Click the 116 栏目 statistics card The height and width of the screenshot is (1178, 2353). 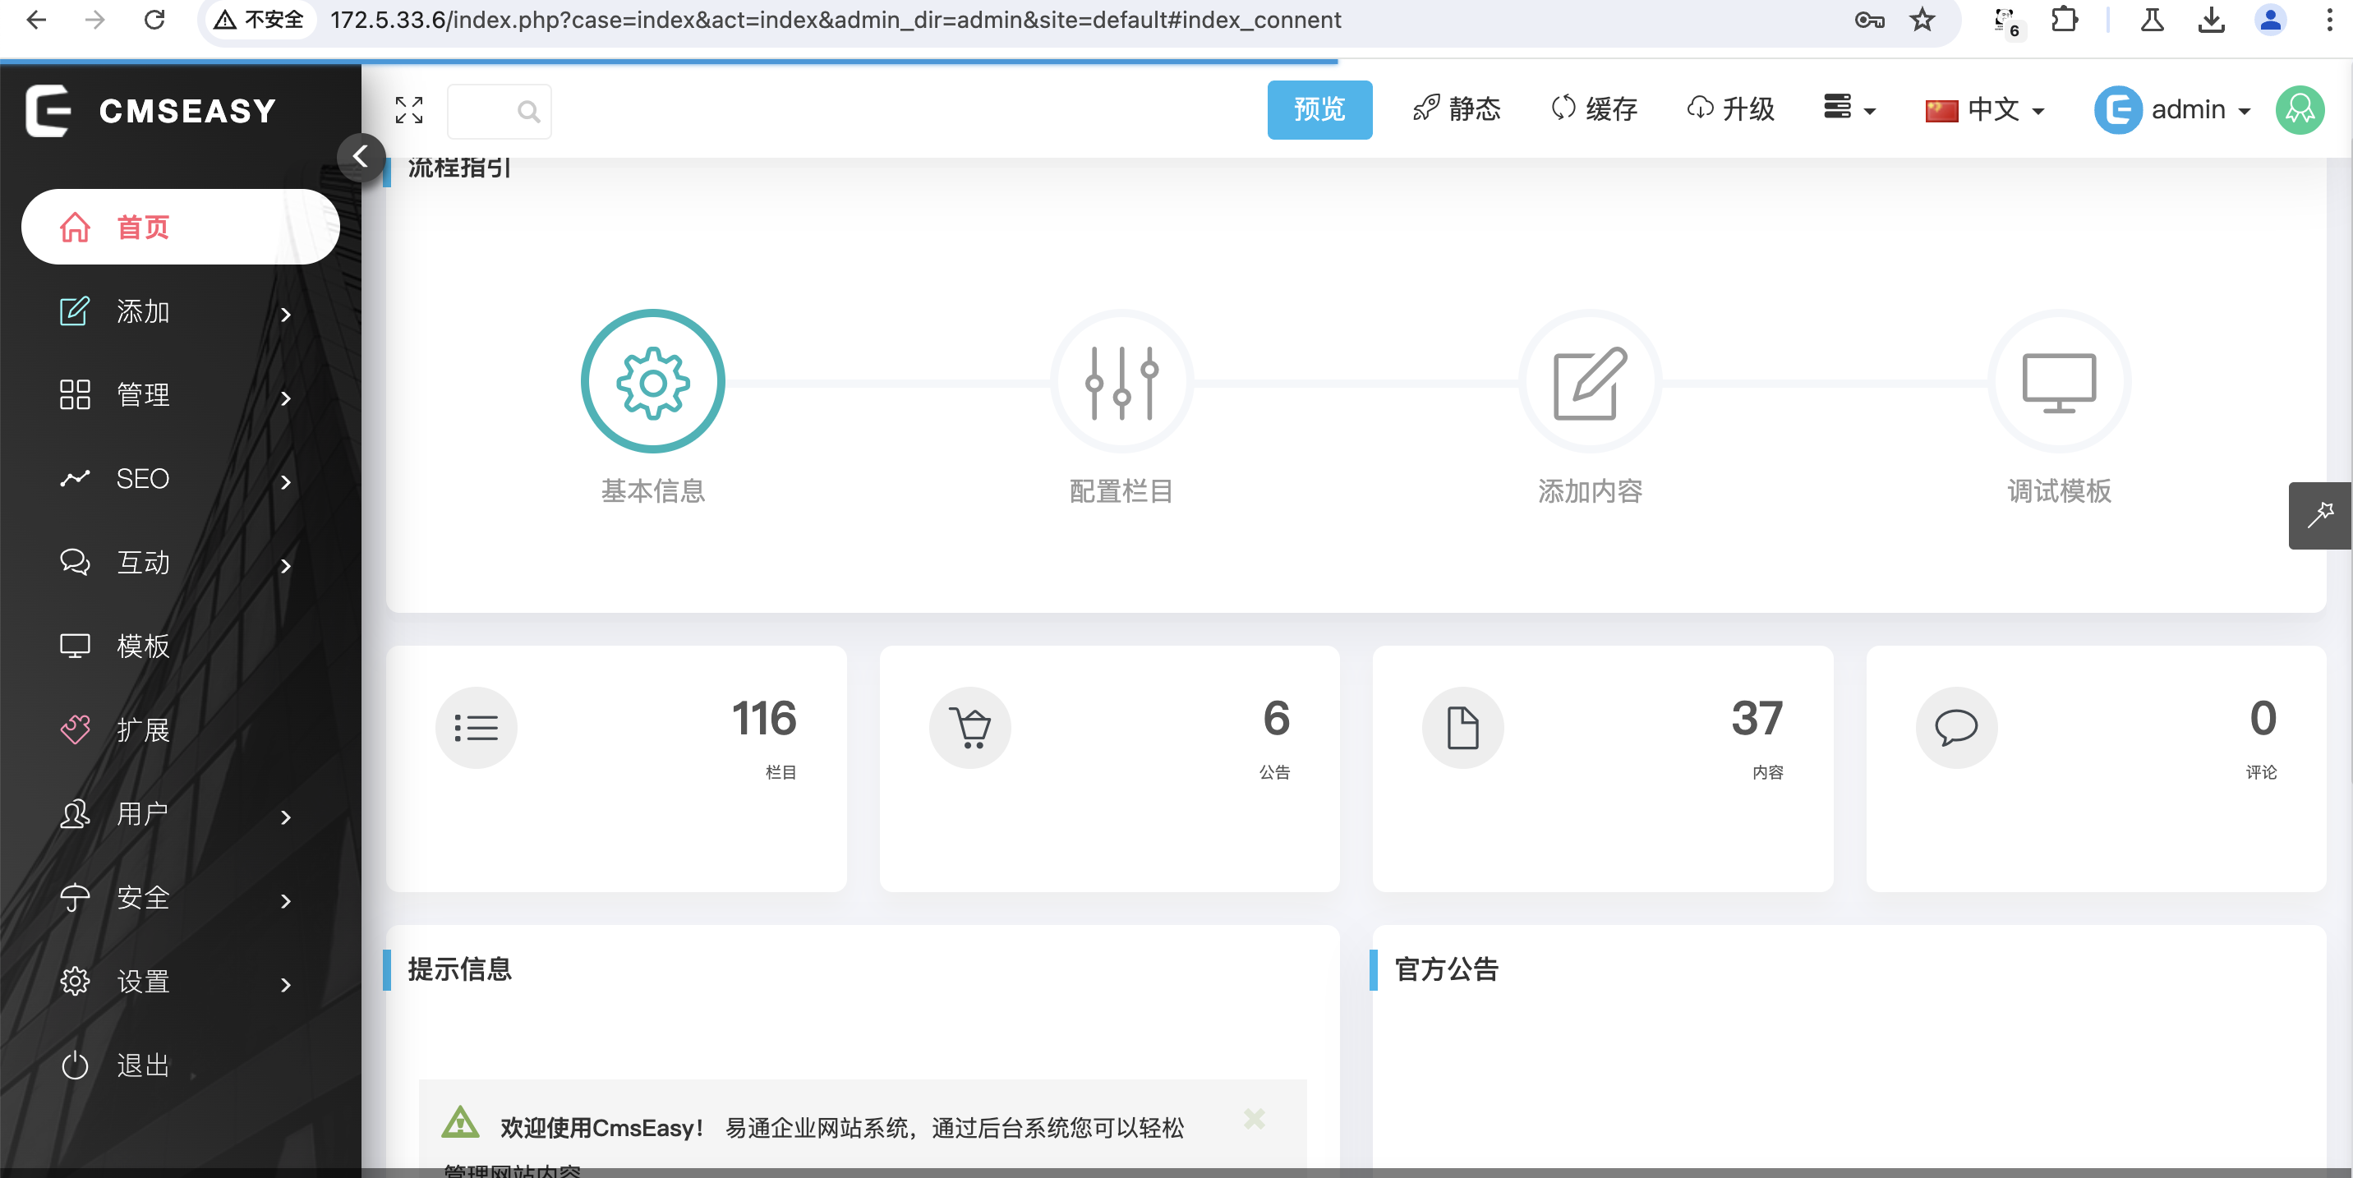(615, 767)
